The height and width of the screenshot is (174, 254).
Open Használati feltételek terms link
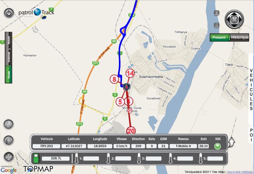pos(240,172)
